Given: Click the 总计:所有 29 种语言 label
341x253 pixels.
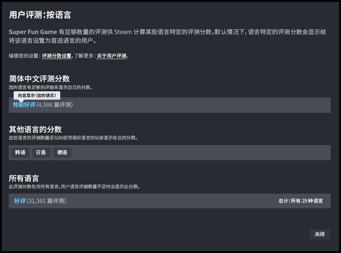Looking at the screenshot, I should pos(300,201).
